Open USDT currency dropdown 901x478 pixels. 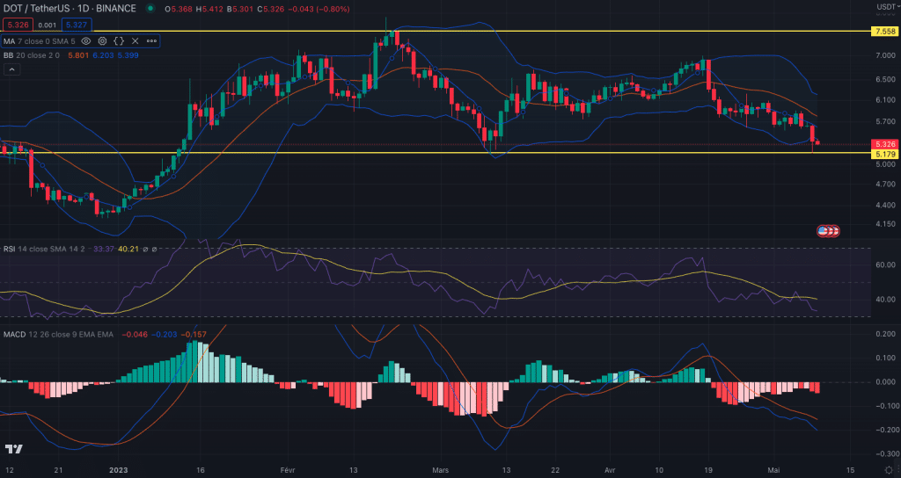pos(885,7)
